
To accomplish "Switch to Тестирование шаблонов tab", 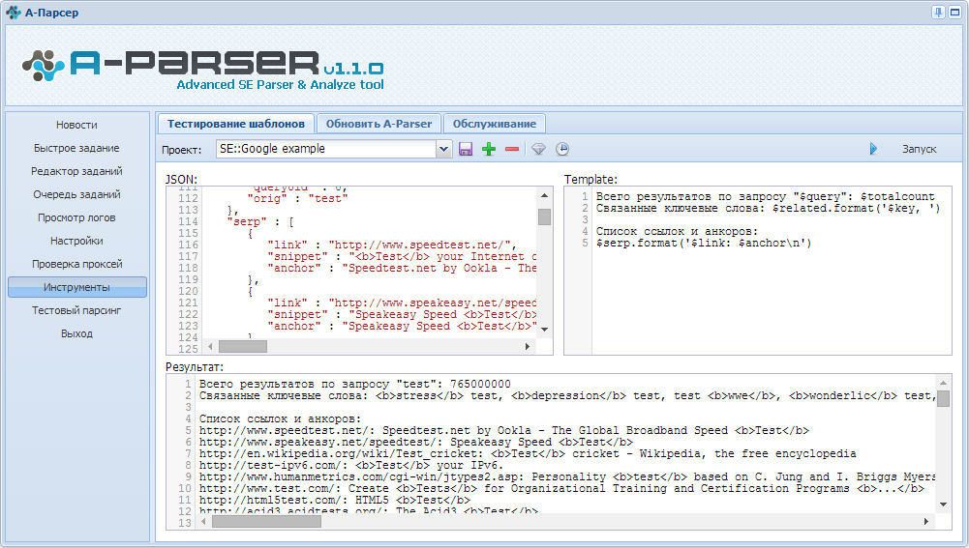I will pyautogui.click(x=235, y=124).
